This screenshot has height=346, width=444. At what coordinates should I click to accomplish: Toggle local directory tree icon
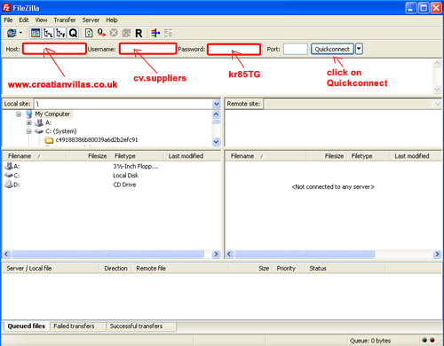[48, 33]
